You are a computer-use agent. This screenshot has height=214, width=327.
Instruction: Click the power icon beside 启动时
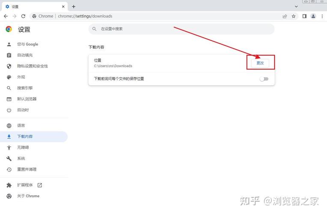click(x=9, y=110)
